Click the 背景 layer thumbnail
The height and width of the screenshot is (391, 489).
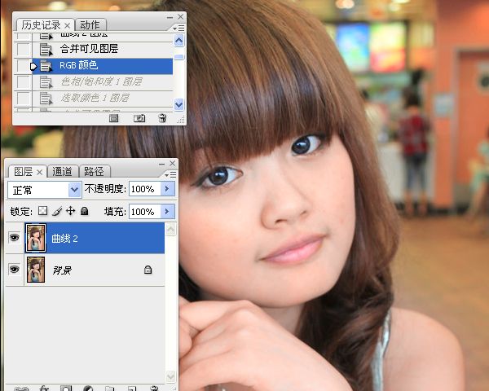[36, 270]
